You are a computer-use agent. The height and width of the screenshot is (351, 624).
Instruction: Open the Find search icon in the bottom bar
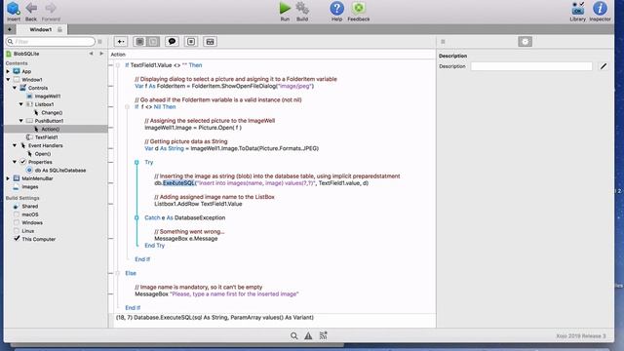(293, 335)
